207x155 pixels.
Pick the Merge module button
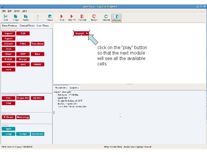(x=23, y=59)
